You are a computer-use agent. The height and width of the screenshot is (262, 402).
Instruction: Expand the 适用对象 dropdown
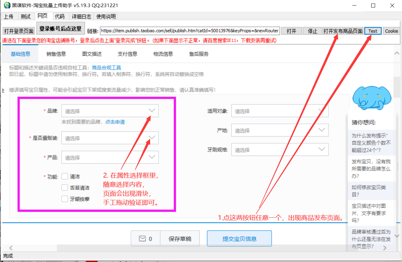tap(280, 111)
